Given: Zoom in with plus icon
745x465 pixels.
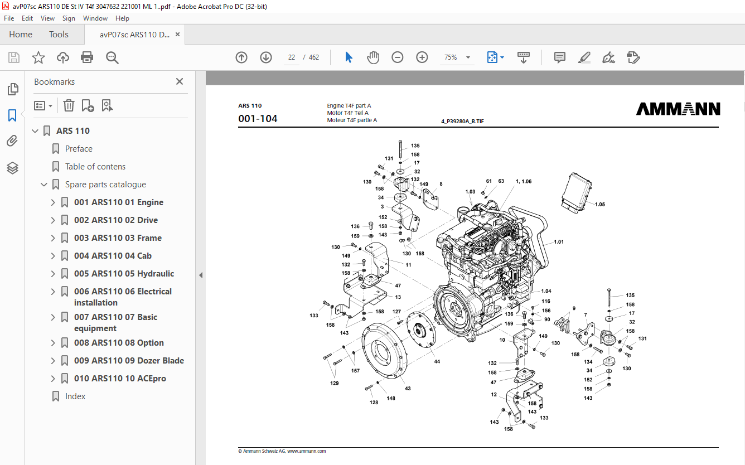Looking at the screenshot, I should pyautogui.click(x=422, y=57).
